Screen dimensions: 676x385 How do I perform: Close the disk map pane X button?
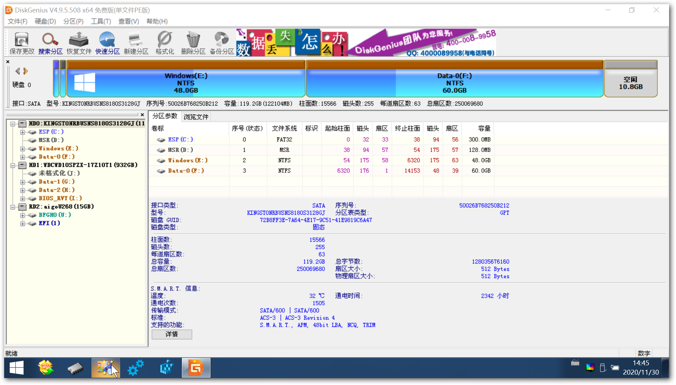point(8,62)
